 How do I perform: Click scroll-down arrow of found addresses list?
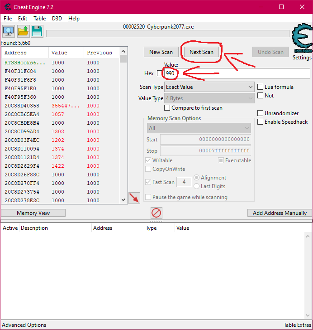123,200
